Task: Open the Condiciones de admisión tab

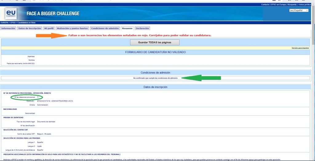Action: 105,28
